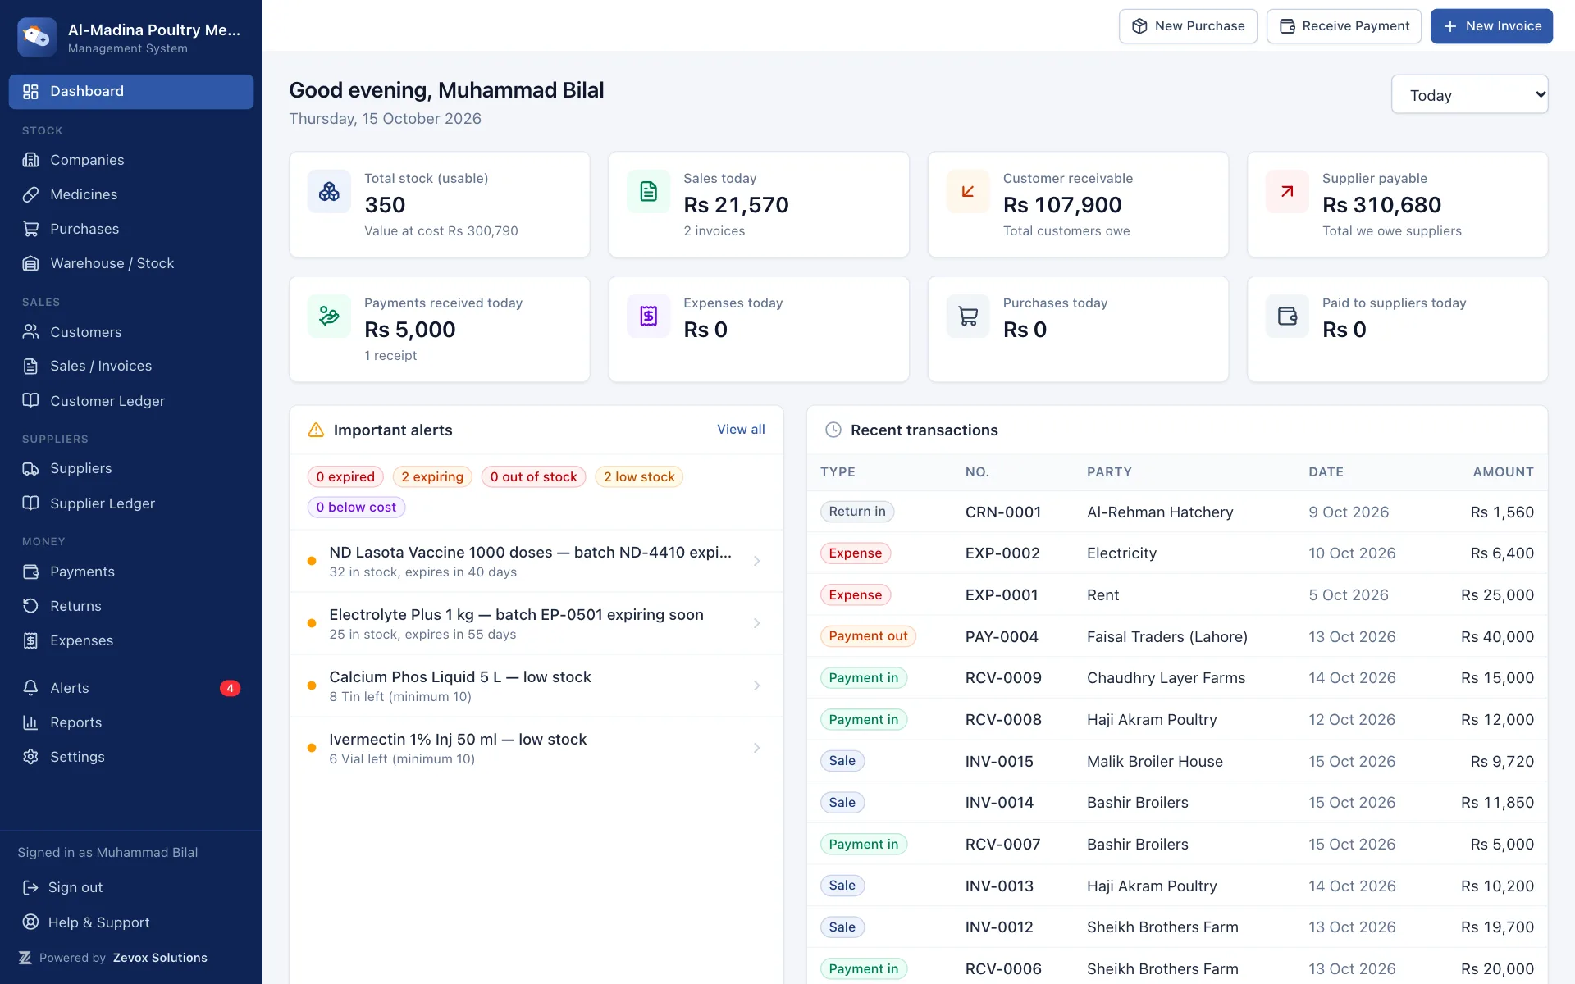This screenshot has width=1575, height=984.
Task: Open Companies via its building icon
Action: 30,160
